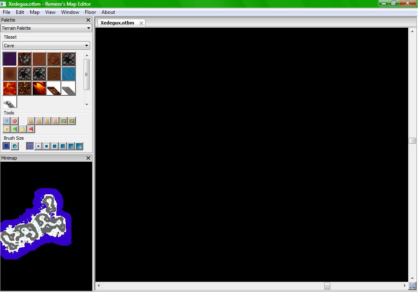Activate the red eraser tool
The width and height of the screenshot is (418, 292).
tap(15, 121)
